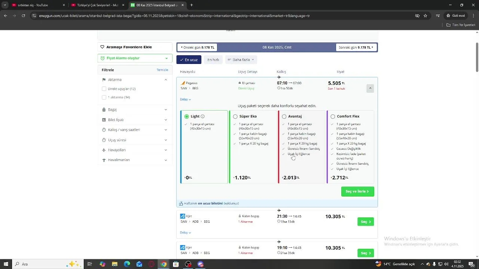Open the Copilot icon in the taskbar
The image size is (479, 269).
tap(103, 264)
